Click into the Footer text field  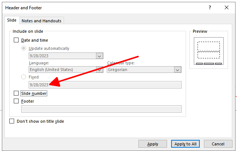pos(101,109)
